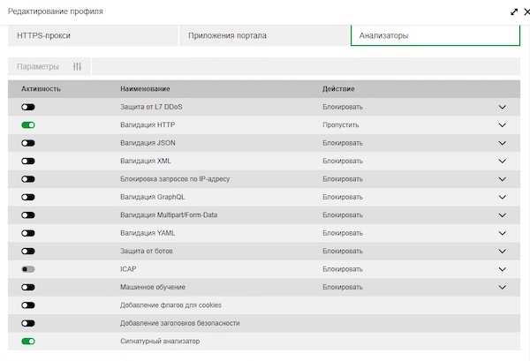Open the HTTPS-прокси tab

(93, 35)
